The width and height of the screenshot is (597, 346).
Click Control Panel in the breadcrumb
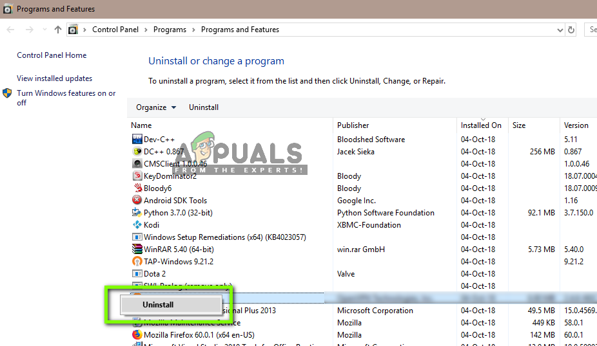coord(115,30)
